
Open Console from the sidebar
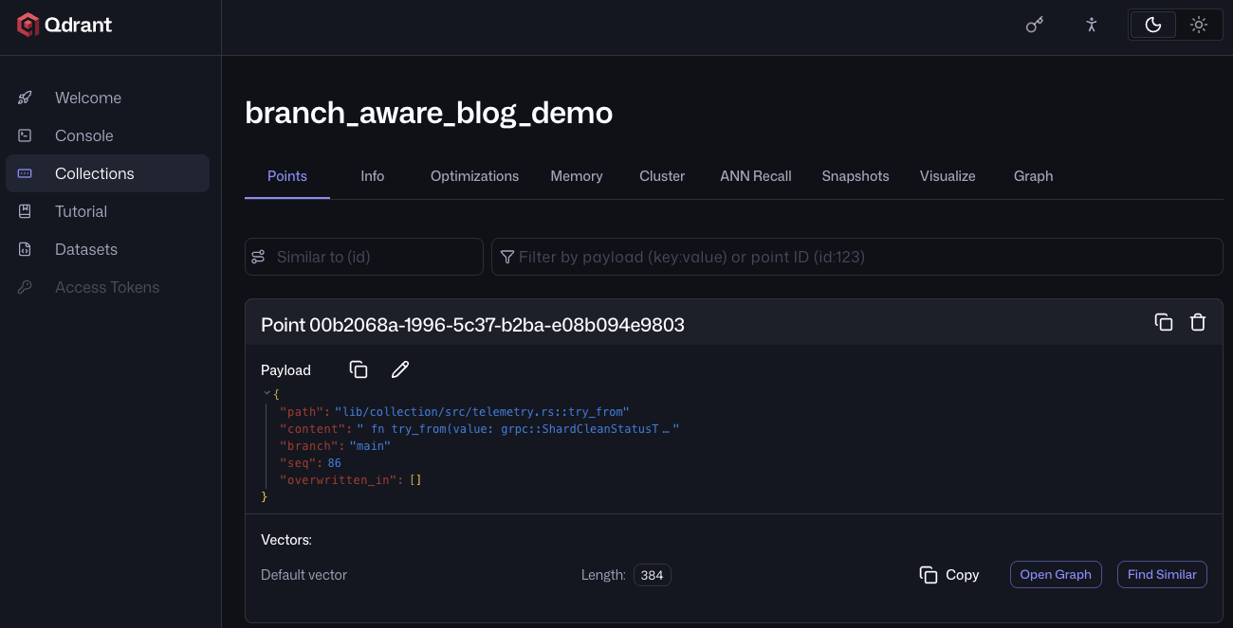(107, 135)
